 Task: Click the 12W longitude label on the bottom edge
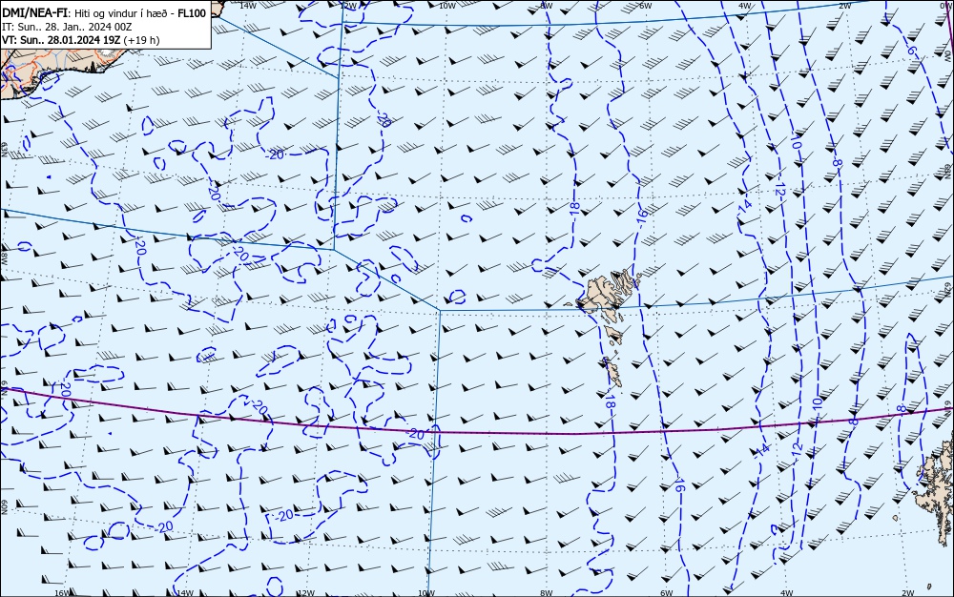click(306, 592)
